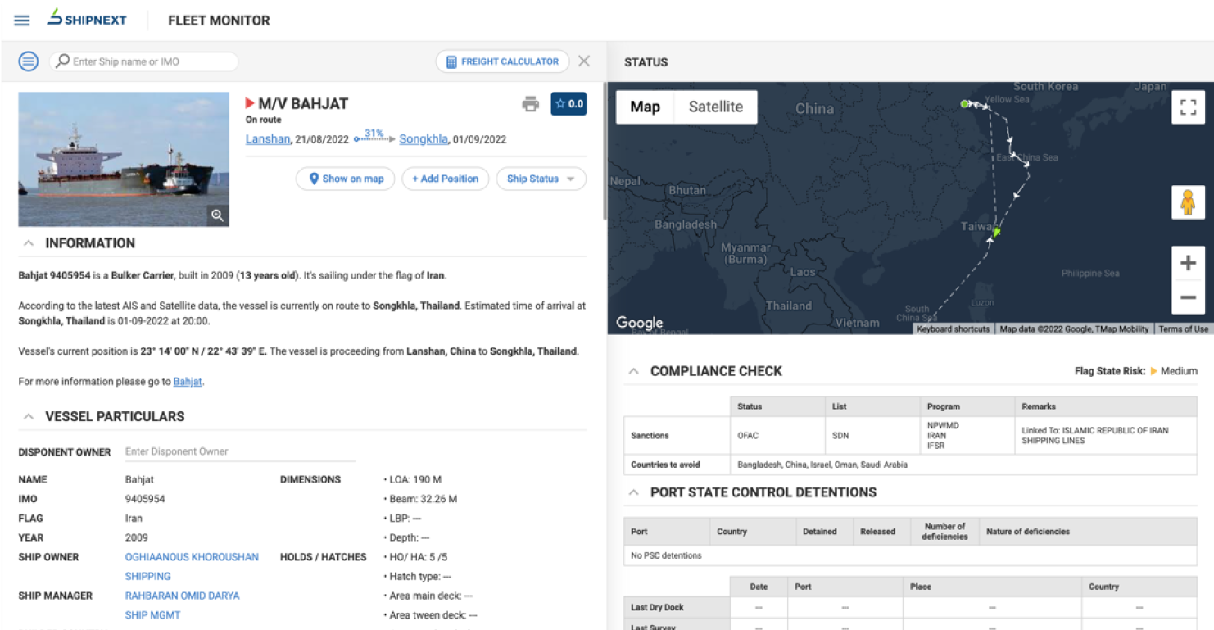
Task: Open the Lanshan port link
Action: [268, 139]
